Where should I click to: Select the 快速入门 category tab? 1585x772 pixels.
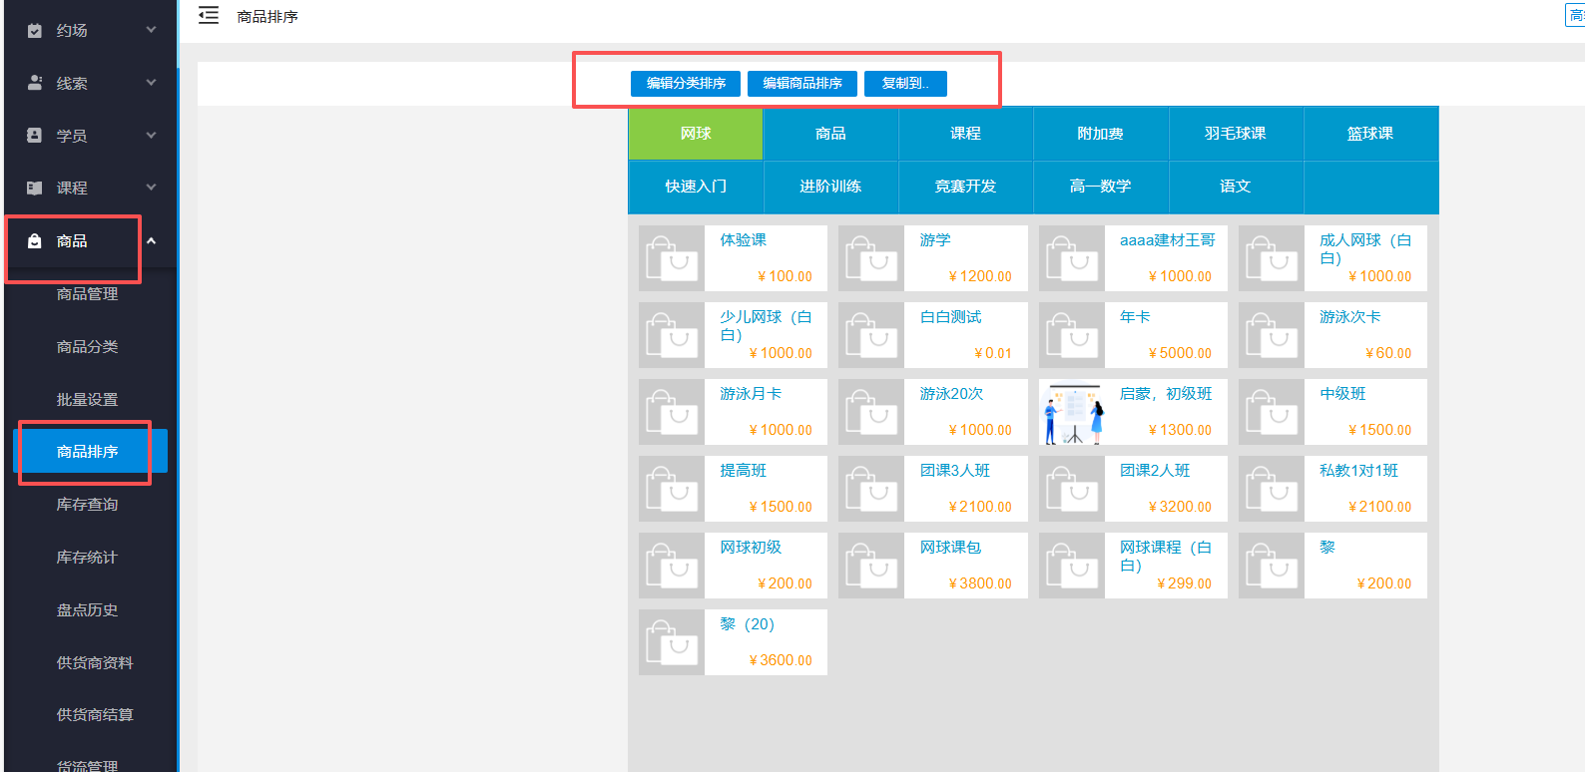coord(696,187)
